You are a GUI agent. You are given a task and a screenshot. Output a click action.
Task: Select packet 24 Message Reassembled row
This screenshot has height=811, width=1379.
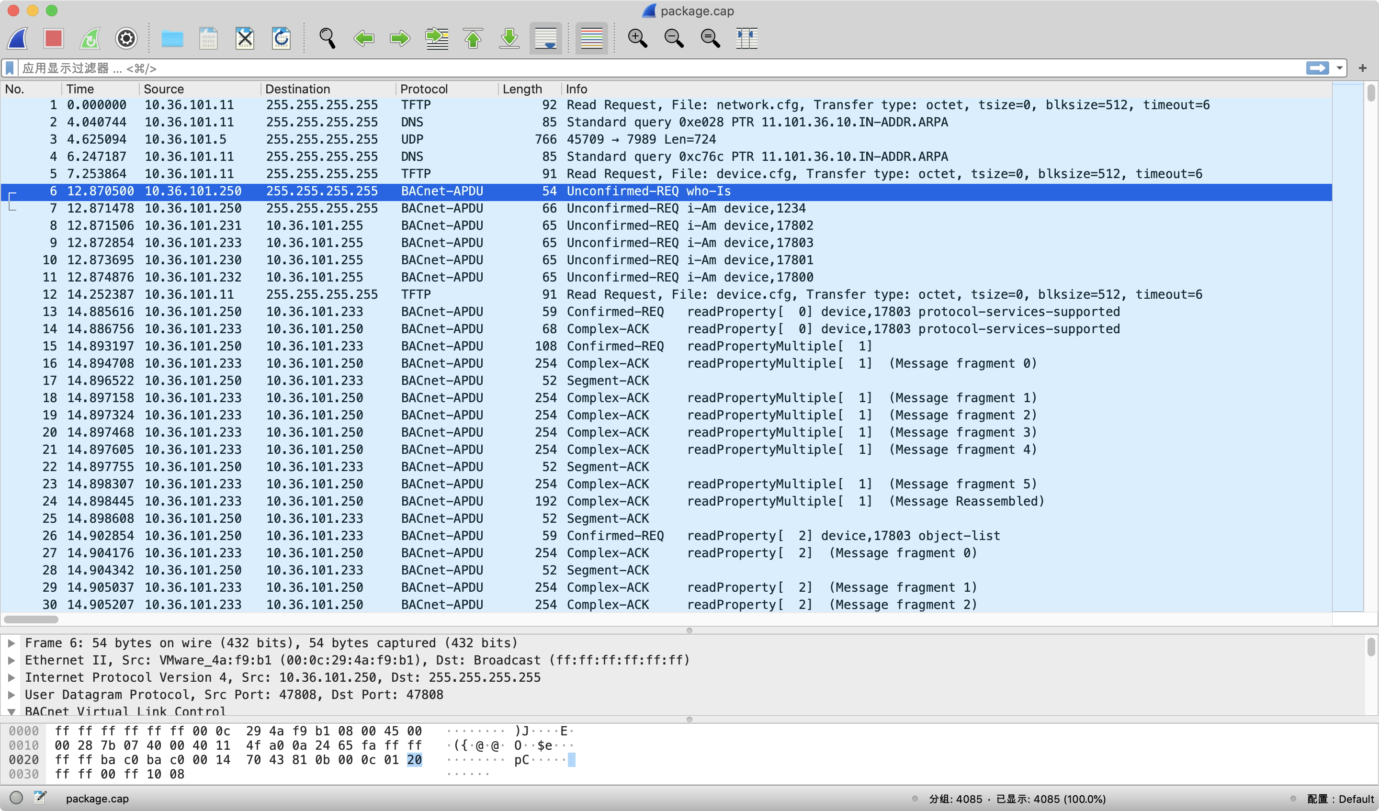[x=666, y=501]
